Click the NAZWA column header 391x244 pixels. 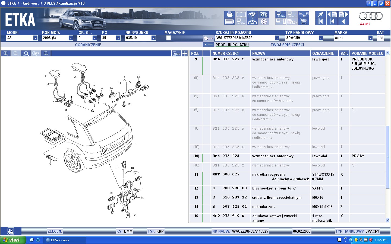(x=280, y=53)
